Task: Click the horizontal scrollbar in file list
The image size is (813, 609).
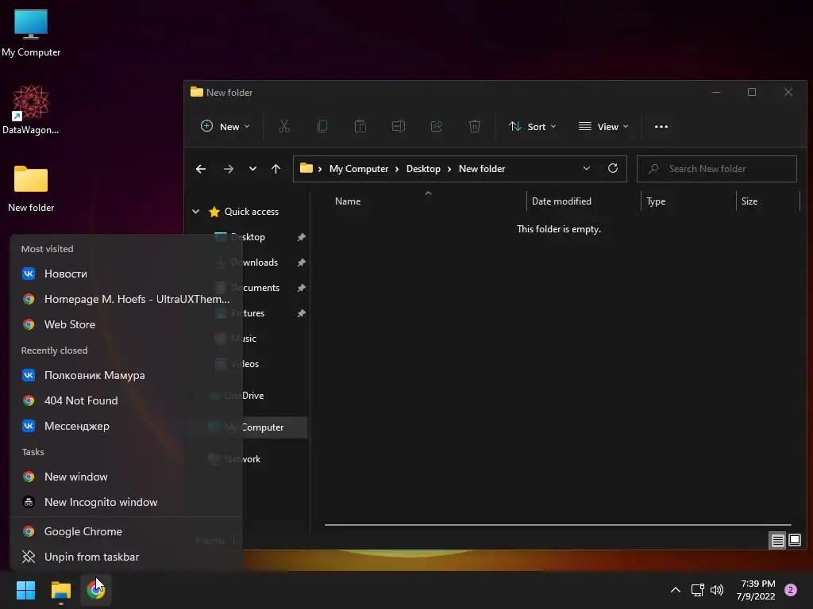Action: tap(558, 525)
